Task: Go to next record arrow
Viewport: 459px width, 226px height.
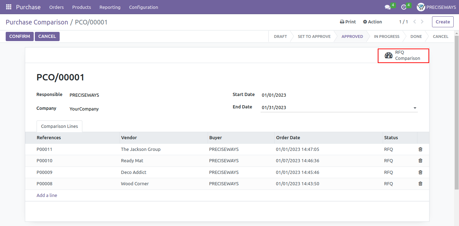Action: point(422,22)
